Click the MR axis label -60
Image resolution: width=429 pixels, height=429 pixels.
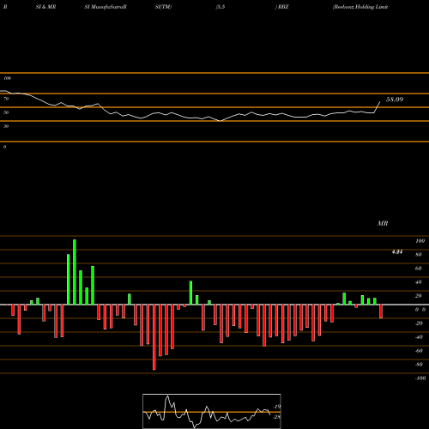click(x=419, y=351)
